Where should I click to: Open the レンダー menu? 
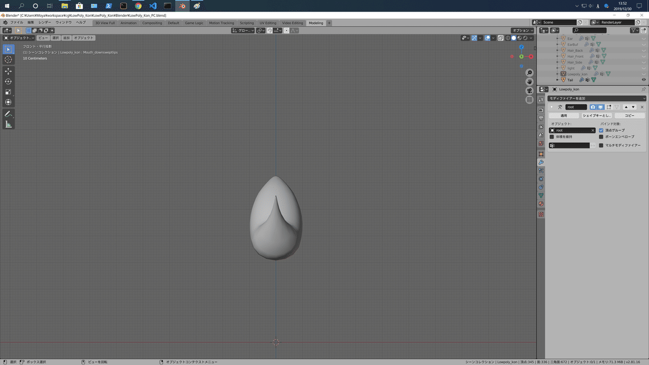click(x=45, y=23)
